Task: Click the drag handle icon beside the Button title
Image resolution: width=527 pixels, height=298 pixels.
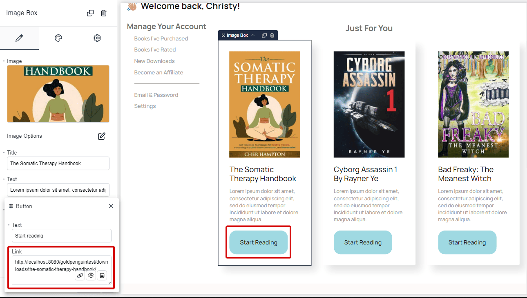Action: pos(11,206)
